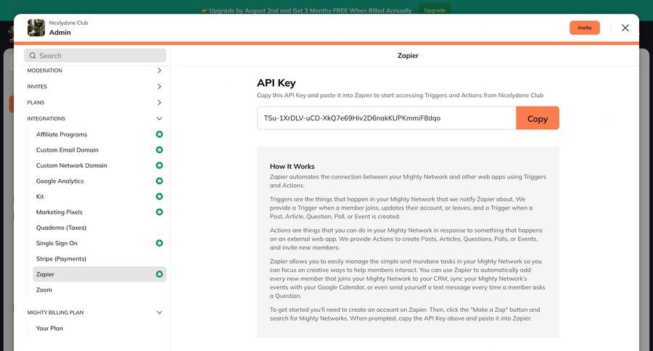
Task: Click the Upgrade button in top banner
Action: click(x=435, y=10)
